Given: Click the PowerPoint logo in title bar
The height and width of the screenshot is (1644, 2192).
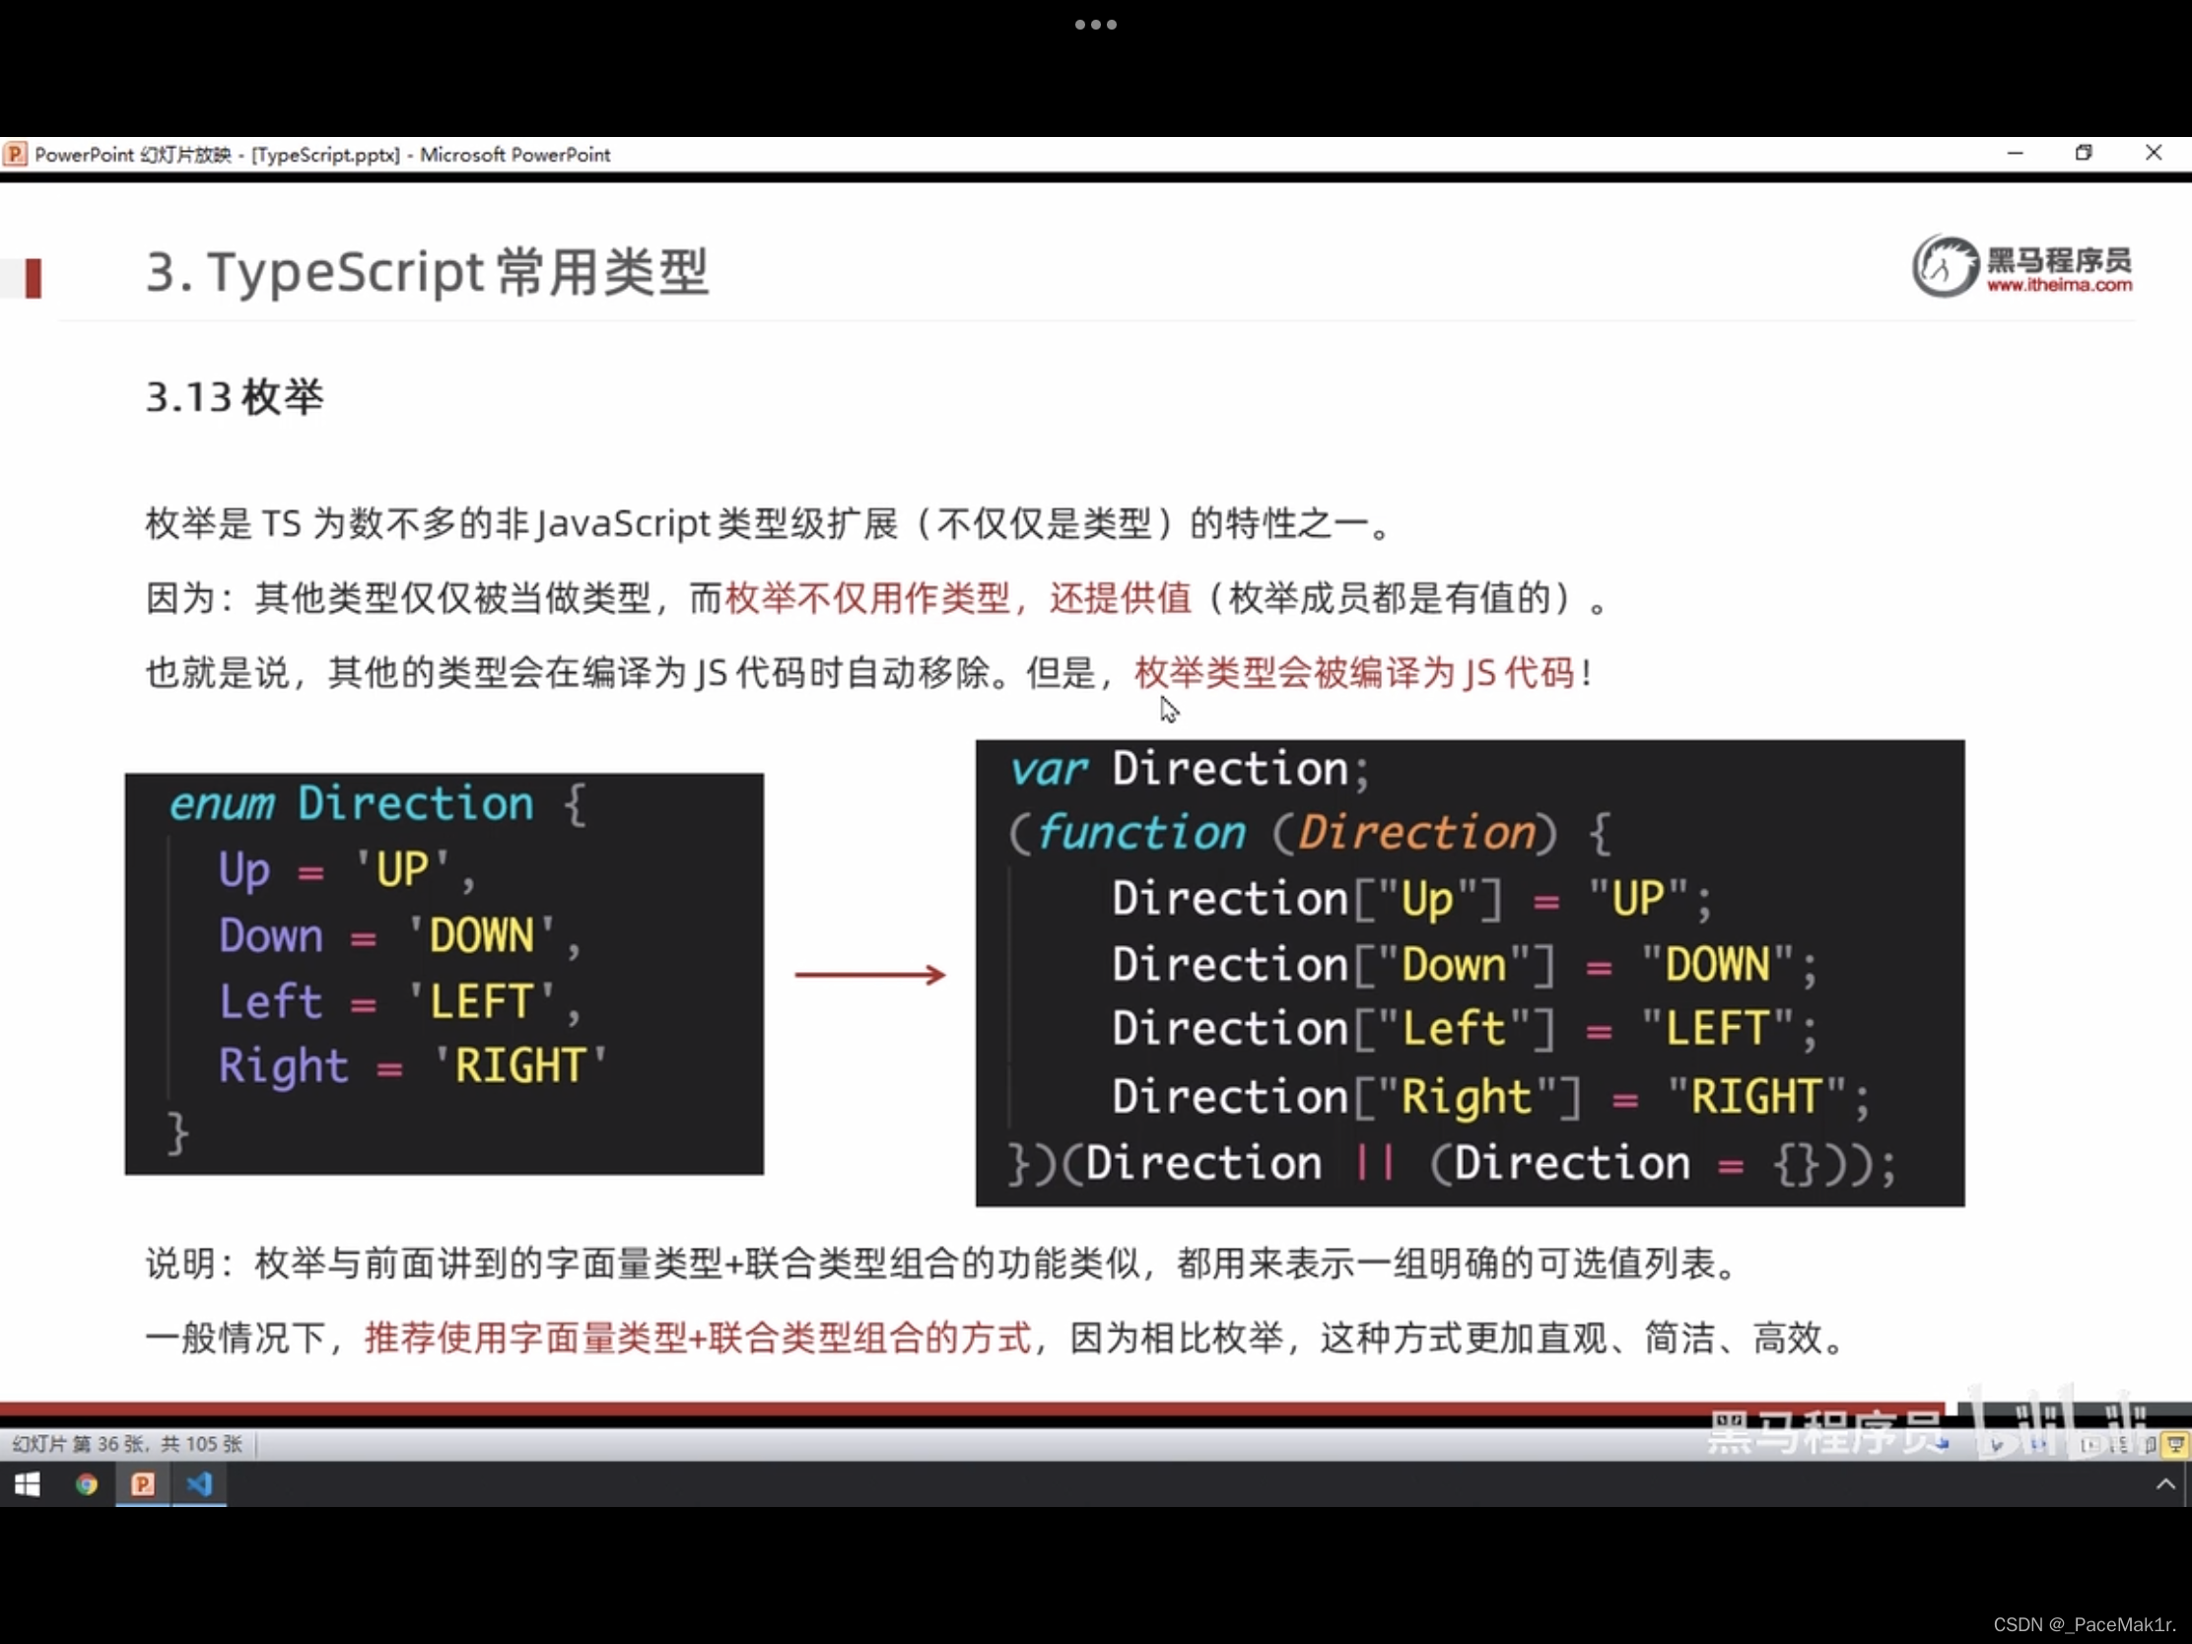Looking at the screenshot, I should pyautogui.click(x=15, y=154).
